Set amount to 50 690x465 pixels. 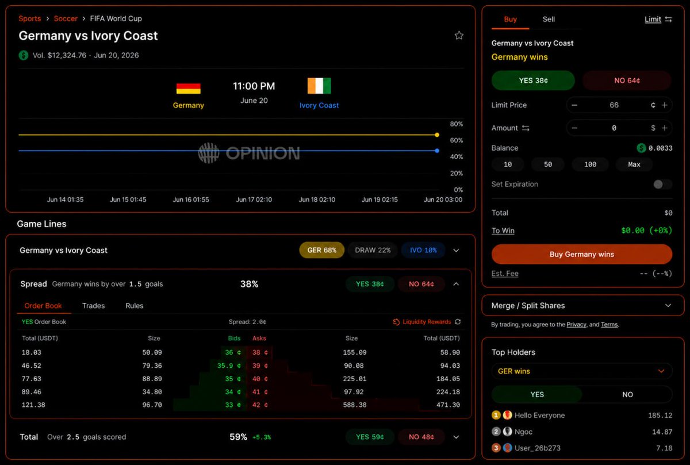click(548, 164)
